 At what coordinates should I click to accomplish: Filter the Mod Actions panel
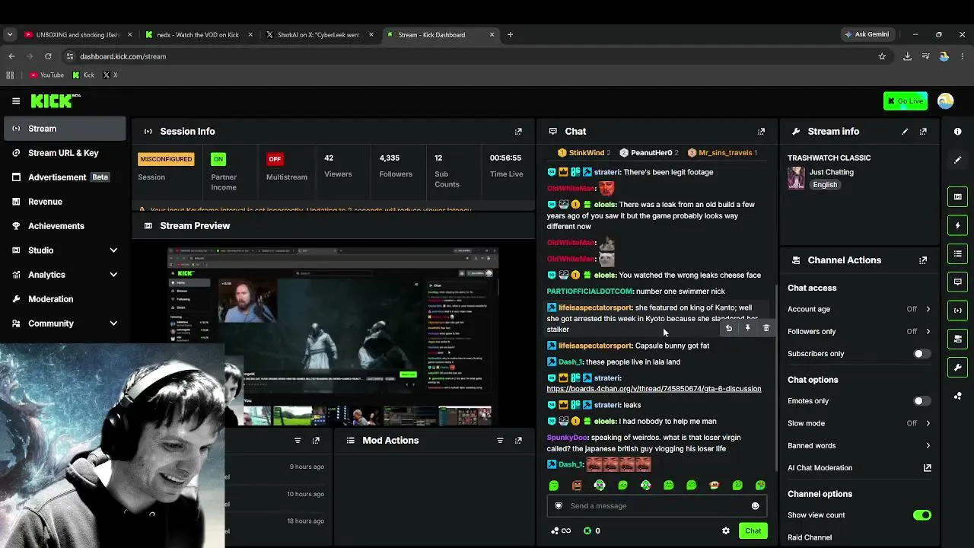(500, 441)
